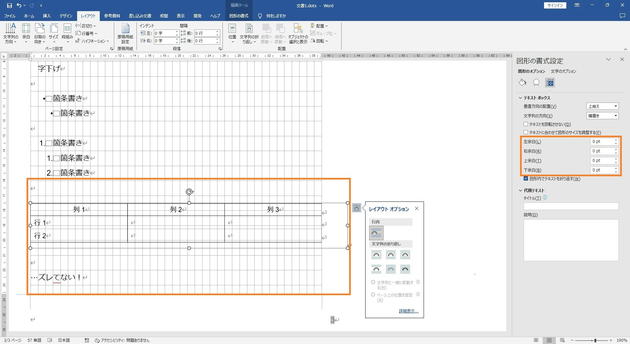Enable テキストに合わせて図形のサイズを調整する checkbox
This screenshot has height=344, width=630.
pos(526,132)
